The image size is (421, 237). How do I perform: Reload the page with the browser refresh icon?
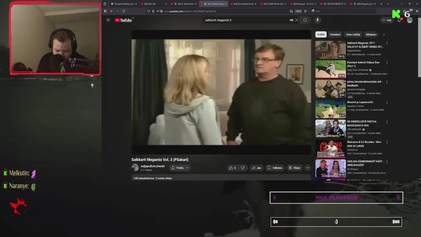coord(123,11)
